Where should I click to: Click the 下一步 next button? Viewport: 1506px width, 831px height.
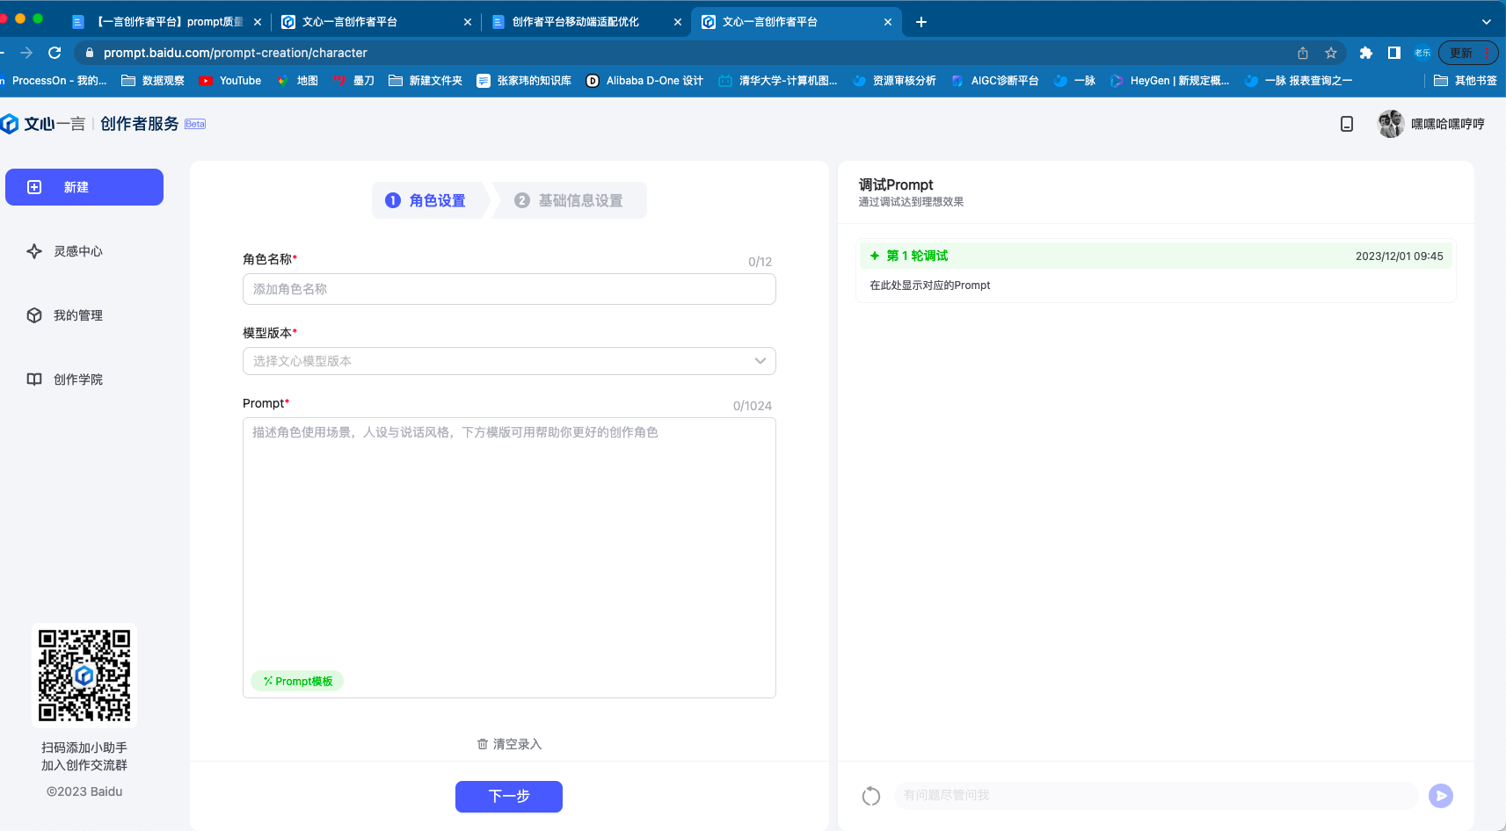509,797
